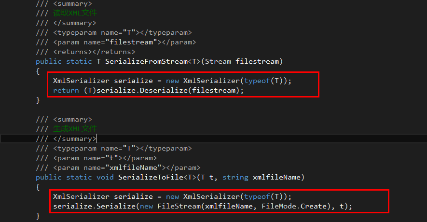The image size is (427, 222).
Task: Click "xmlfileName" in the param name comment
Action: (133, 167)
